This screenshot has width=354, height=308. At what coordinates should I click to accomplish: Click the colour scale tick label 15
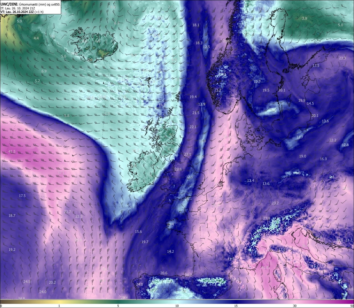236,306
